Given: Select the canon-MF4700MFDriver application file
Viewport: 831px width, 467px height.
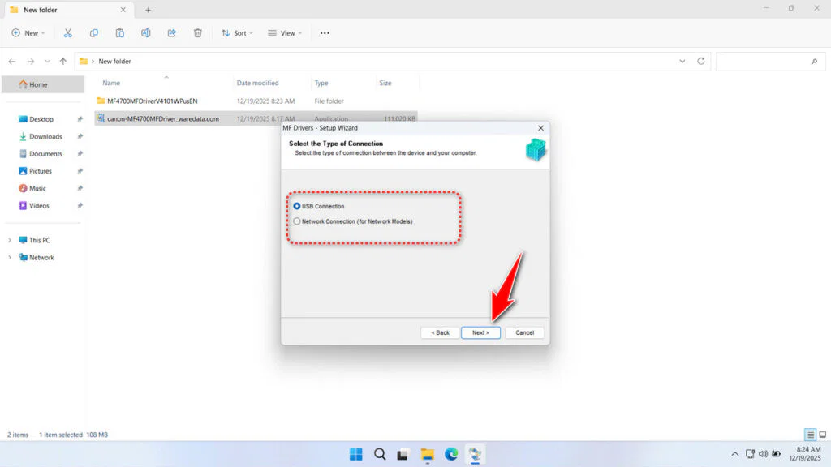Looking at the screenshot, I should click(x=162, y=118).
